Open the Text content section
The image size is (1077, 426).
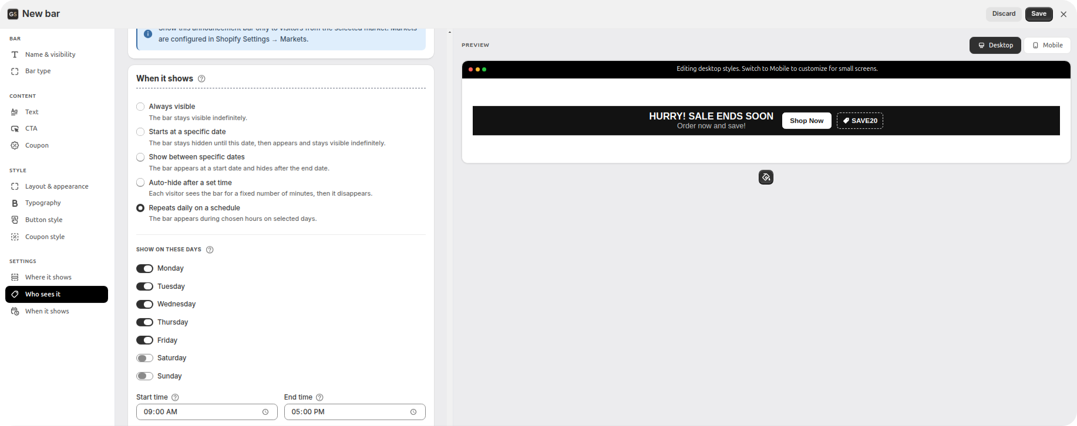pyautogui.click(x=56, y=112)
